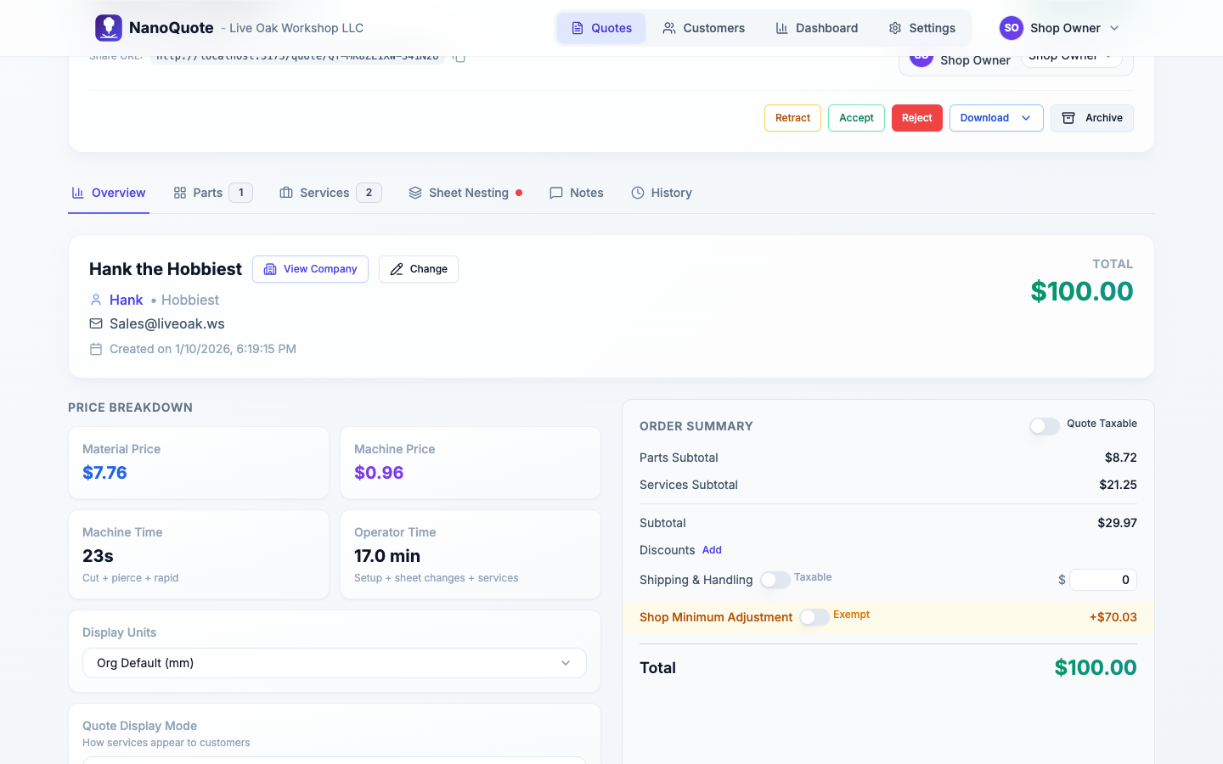Click the View Company building icon

[x=270, y=269]
